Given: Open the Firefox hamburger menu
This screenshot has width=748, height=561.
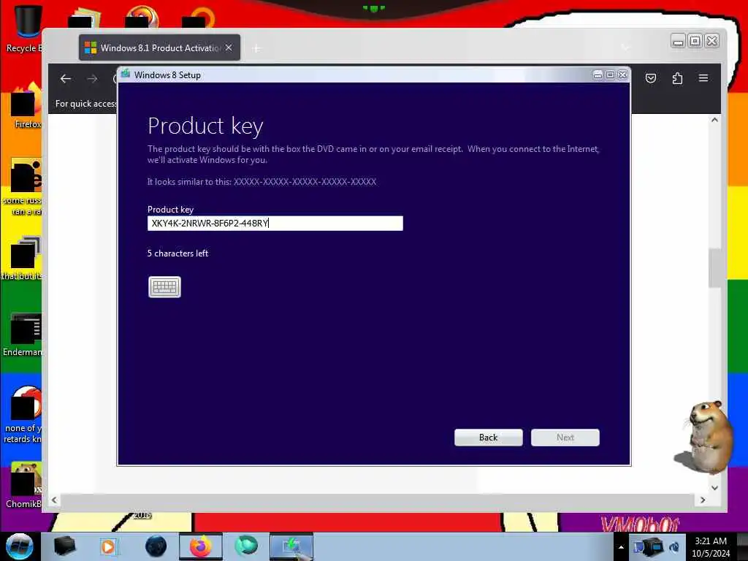Looking at the screenshot, I should coord(703,77).
